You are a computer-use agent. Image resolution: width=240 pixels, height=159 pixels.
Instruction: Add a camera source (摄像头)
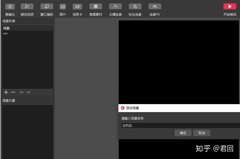(10, 7)
